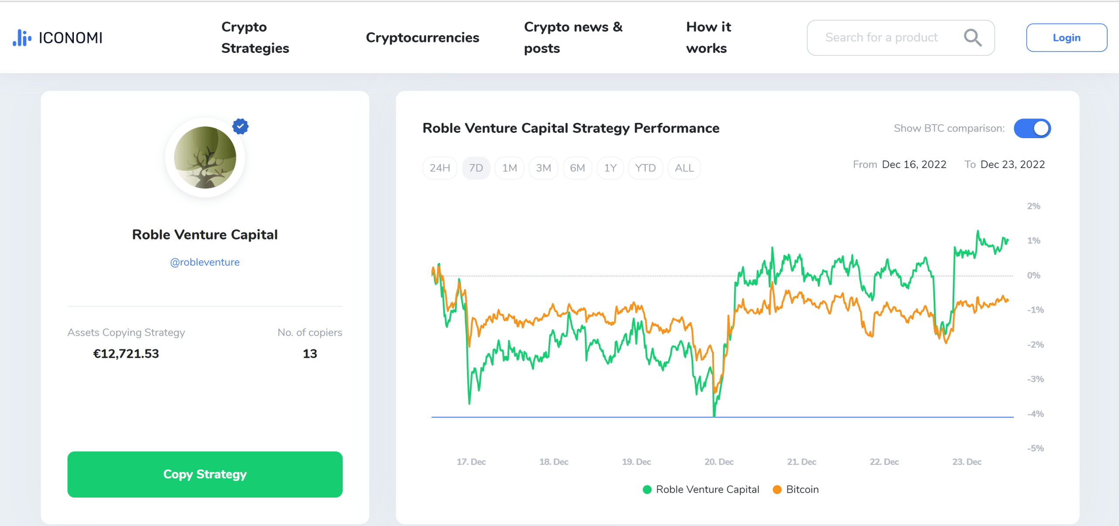
Task: Toggle the Bitcoin legend marker
Action: (x=777, y=489)
